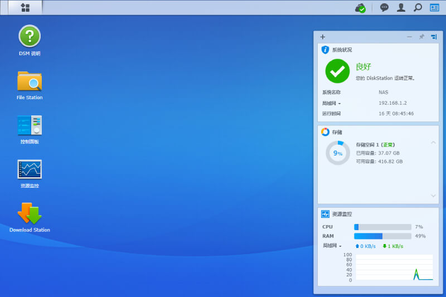Minimize the widget panel
The height and width of the screenshot is (297, 446).
point(410,37)
